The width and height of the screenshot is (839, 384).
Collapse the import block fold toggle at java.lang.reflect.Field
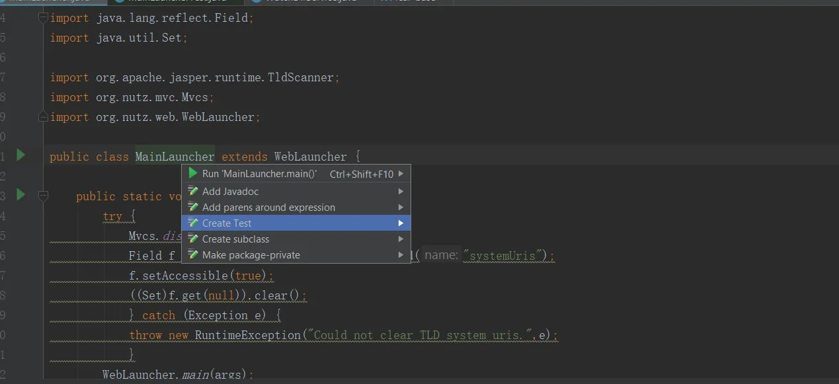click(43, 18)
